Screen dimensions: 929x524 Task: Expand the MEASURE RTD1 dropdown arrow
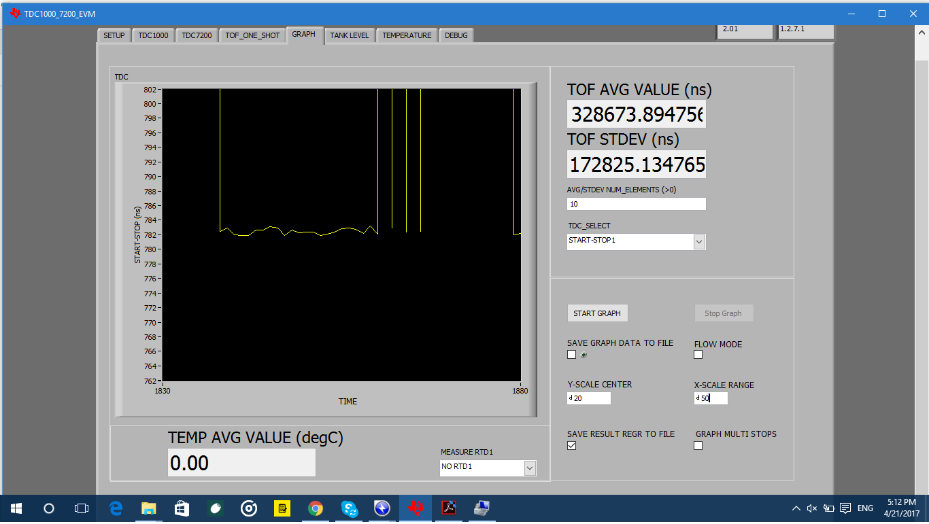tap(530, 468)
